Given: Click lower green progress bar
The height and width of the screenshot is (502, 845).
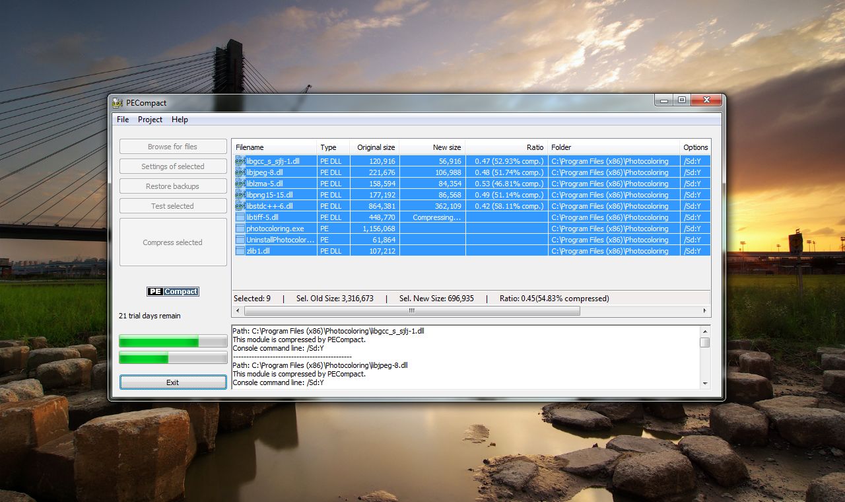Looking at the screenshot, I should pos(172,357).
